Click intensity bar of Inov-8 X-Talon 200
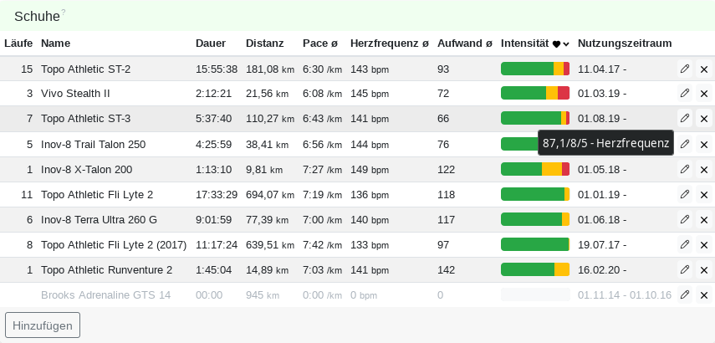 click(534, 169)
